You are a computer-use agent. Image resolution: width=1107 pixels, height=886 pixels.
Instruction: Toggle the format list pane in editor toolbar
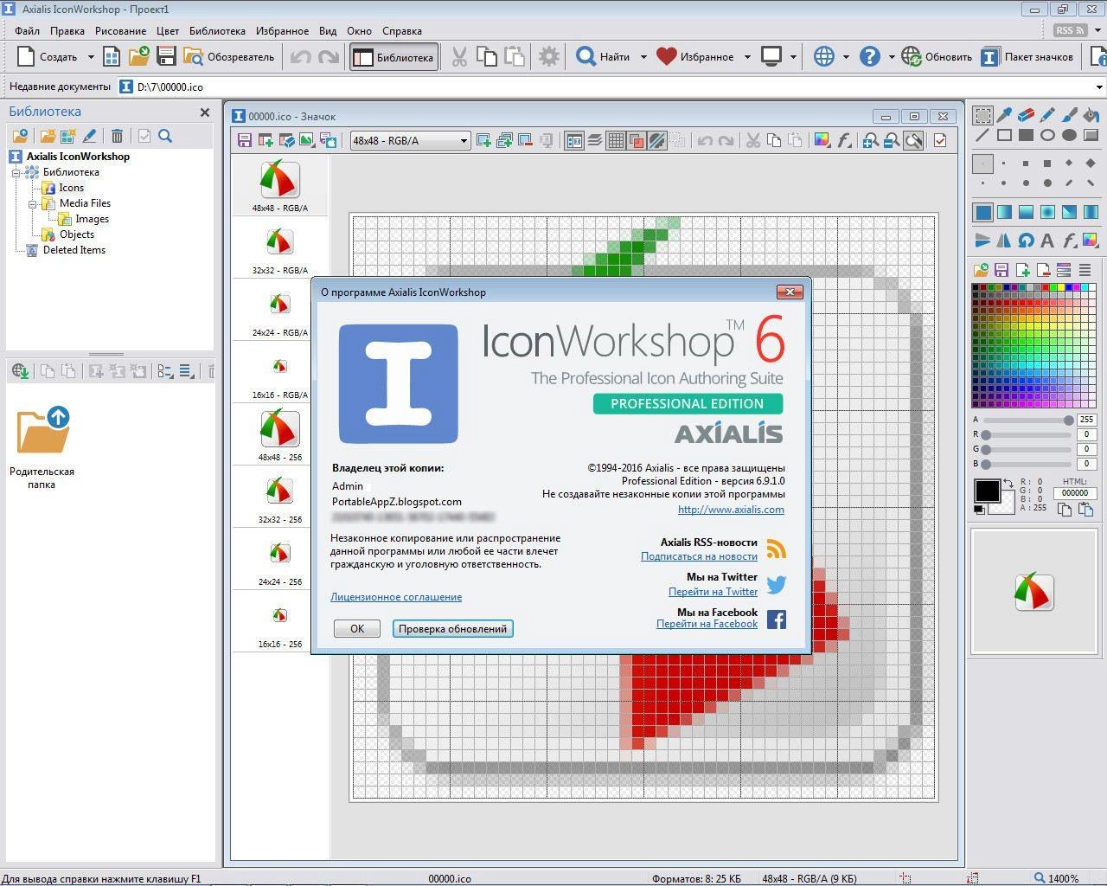574,140
